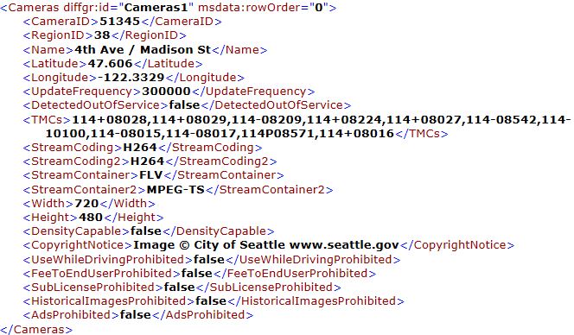This screenshot has height=335, width=574.
Task: Click the closing </CopyrightNotice> tag
Action: (x=457, y=244)
